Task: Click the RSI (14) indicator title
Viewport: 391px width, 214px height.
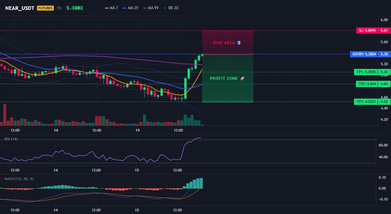Action: click(x=11, y=139)
